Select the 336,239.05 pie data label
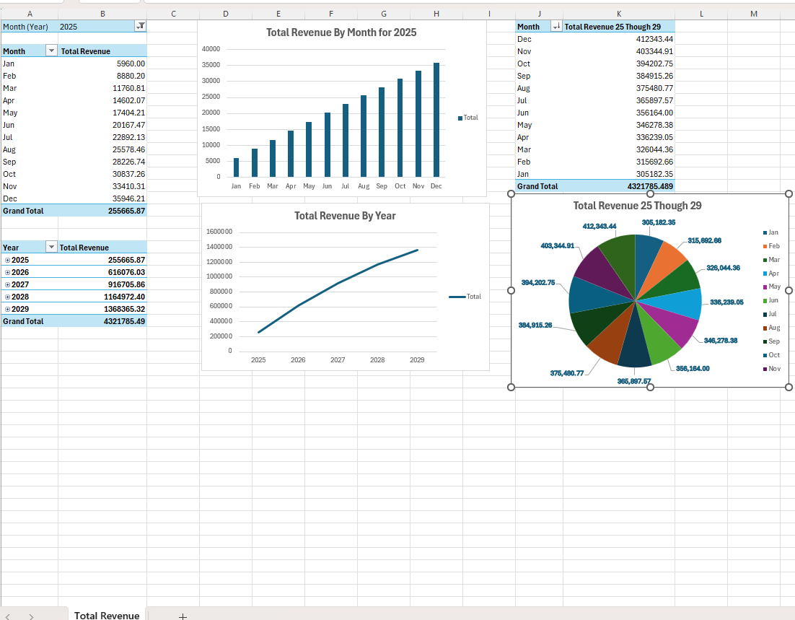Image resolution: width=795 pixels, height=620 pixels. click(x=726, y=302)
